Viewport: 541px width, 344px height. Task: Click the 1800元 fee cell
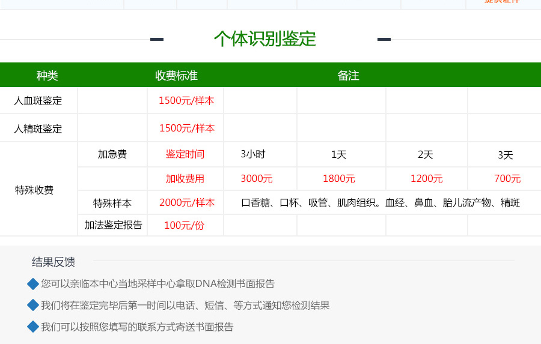339,178
